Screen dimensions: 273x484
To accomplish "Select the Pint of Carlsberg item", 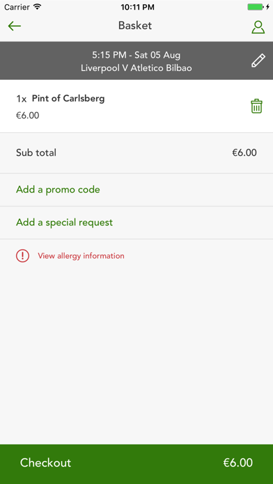I will coord(136,106).
